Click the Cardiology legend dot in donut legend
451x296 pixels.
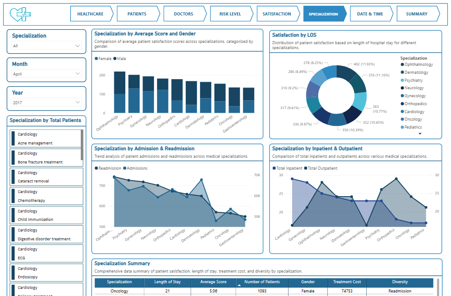point(402,112)
